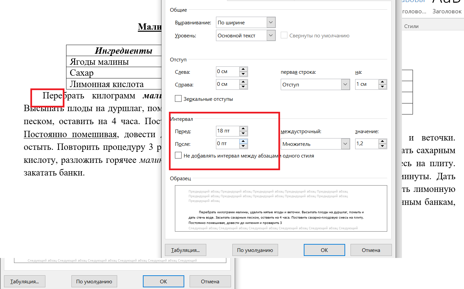Decrease line spacing значение with down arrow
The height and width of the screenshot is (289, 464).
tap(383, 146)
